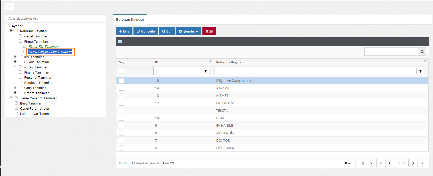Click the ID column filter funnel icon

point(206,71)
